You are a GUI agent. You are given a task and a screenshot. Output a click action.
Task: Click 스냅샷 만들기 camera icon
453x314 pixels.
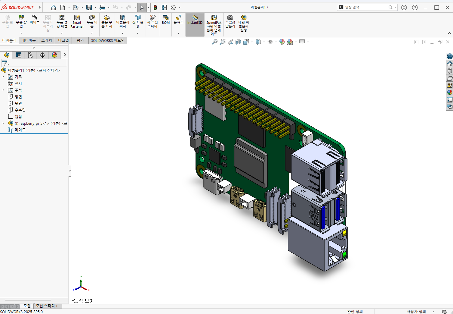(x=230, y=22)
